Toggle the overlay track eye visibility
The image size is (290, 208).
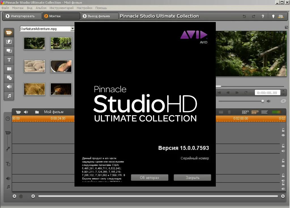point(283,166)
